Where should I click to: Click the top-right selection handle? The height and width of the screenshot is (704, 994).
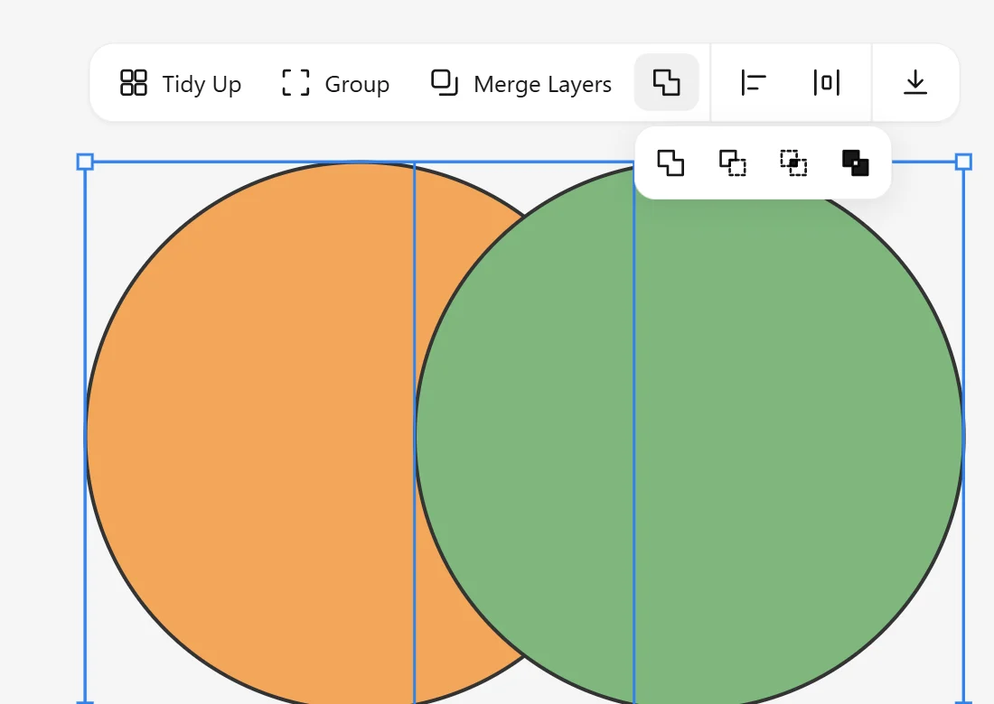pyautogui.click(x=963, y=162)
